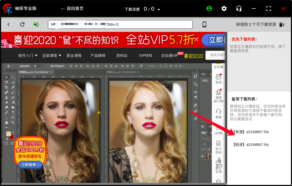
Task: Select the Brush tool
Action: pos(13,92)
